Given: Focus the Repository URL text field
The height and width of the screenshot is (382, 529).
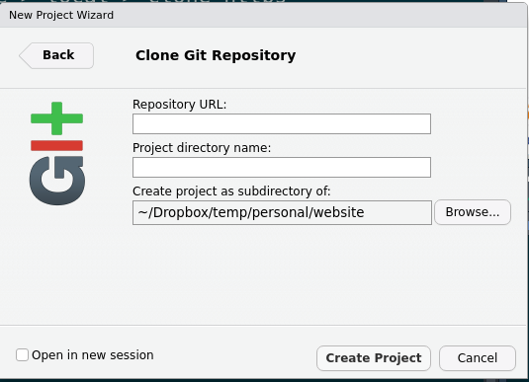Looking at the screenshot, I should 282,123.
